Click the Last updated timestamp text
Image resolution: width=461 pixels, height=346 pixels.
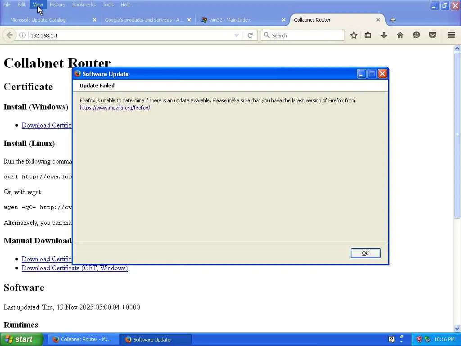coord(72,307)
